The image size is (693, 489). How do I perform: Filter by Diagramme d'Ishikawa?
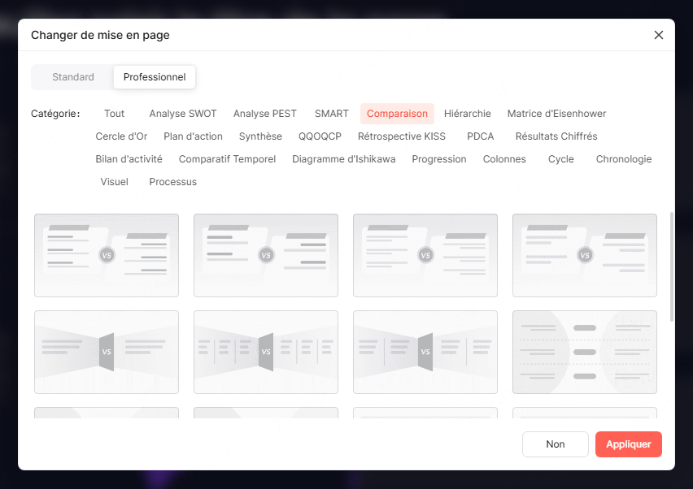coord(344,159)
